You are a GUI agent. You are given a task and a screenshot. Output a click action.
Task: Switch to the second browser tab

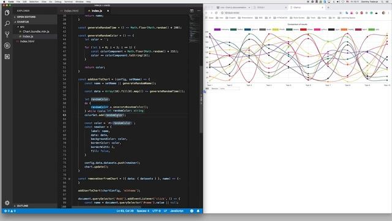point(270,7)
